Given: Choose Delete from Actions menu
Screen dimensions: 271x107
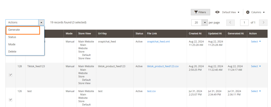Looking at the screenshot, I should coord(12,52).
